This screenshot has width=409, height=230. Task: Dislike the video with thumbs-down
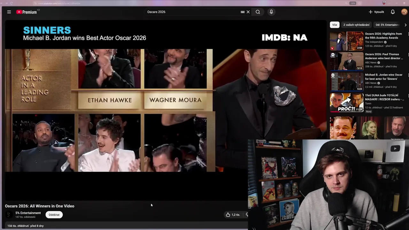(x=247, y=215)
